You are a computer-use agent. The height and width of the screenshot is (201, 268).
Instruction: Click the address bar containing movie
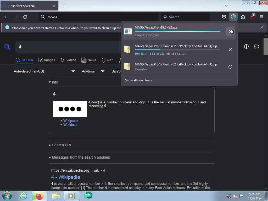coord(99,17)
